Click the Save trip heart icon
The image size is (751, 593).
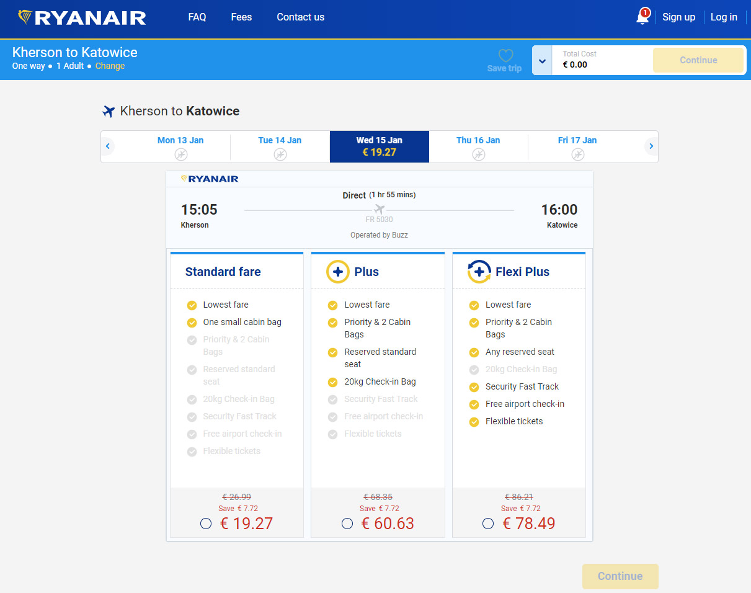pyautogui.click(x=505, y=55)
